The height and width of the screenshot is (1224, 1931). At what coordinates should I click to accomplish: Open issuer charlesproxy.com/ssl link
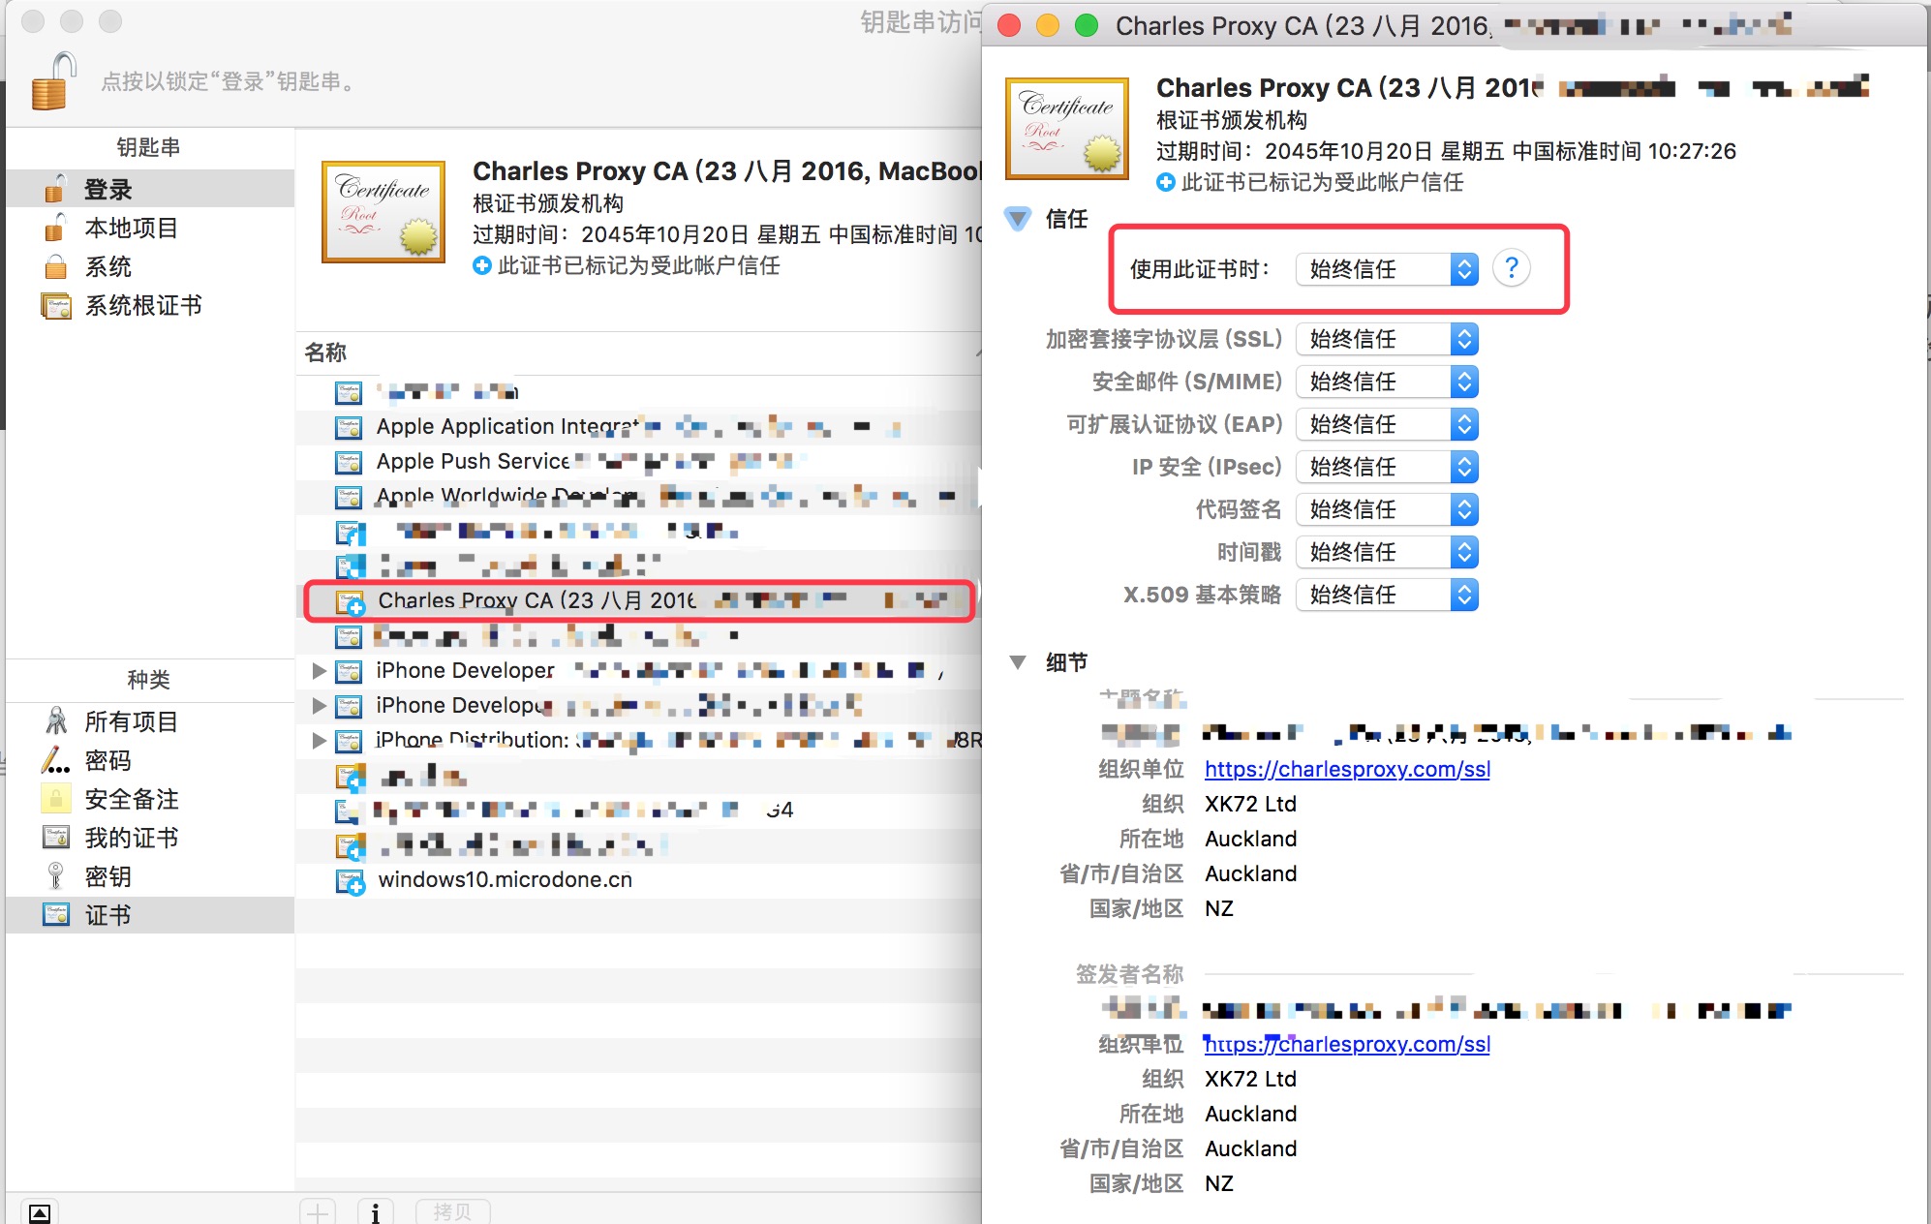(1347, 1044)
